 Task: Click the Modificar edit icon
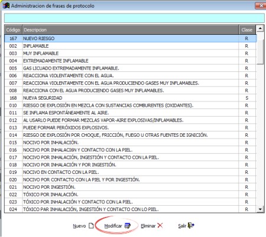click(x=128, y=226)
